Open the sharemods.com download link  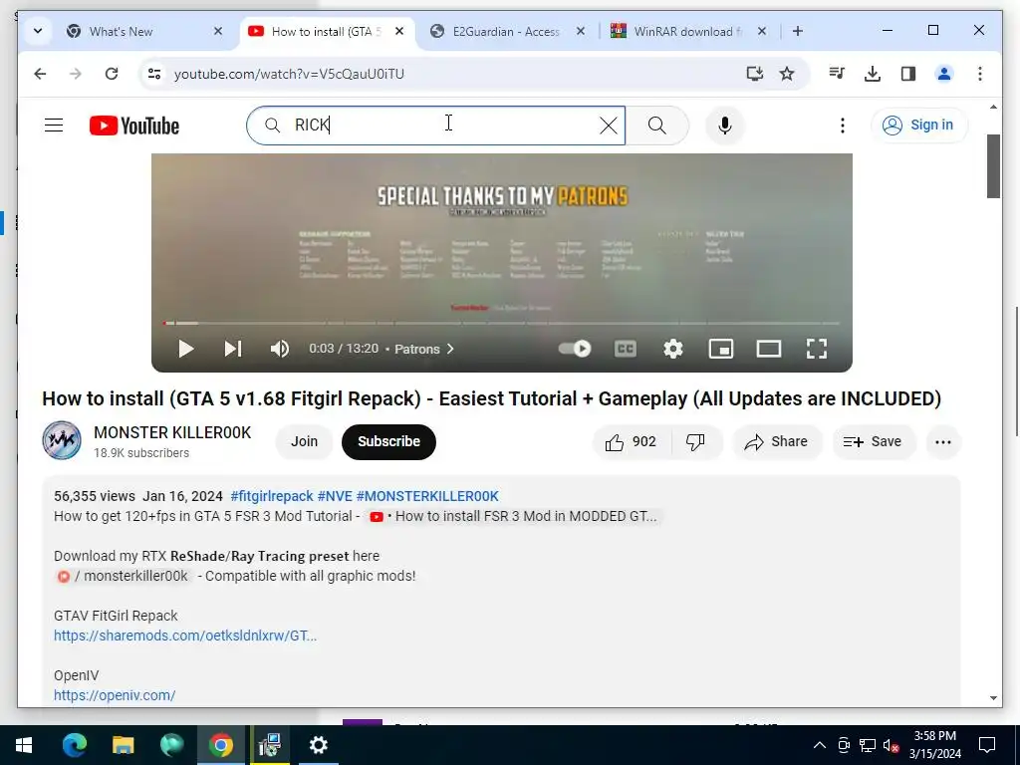pos(185,636)
